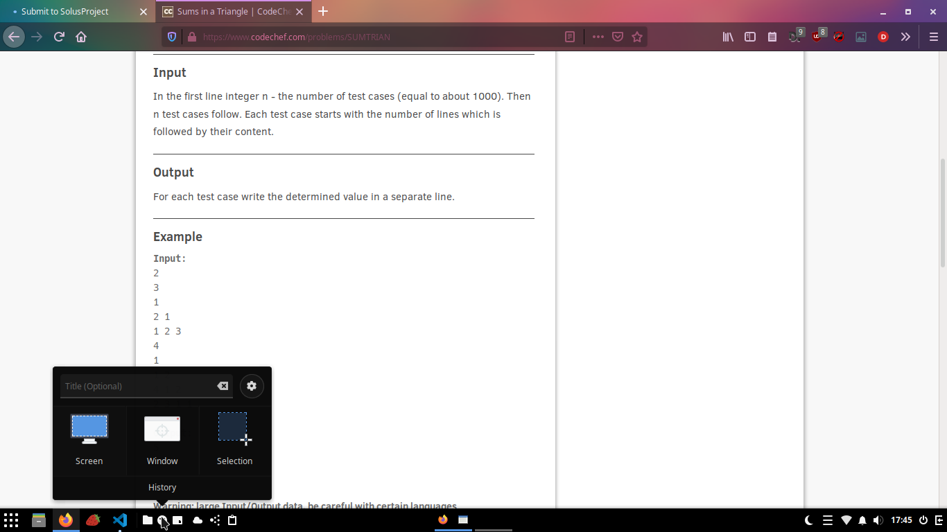Open the Firefox library
This screenshot has height=532, width=947.
pyautogui.click(x=728, y=37)
